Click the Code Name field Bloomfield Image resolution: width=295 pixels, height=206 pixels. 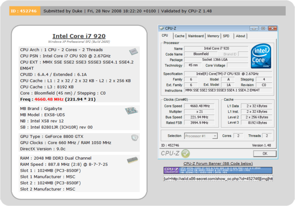[x=201, y=54]
